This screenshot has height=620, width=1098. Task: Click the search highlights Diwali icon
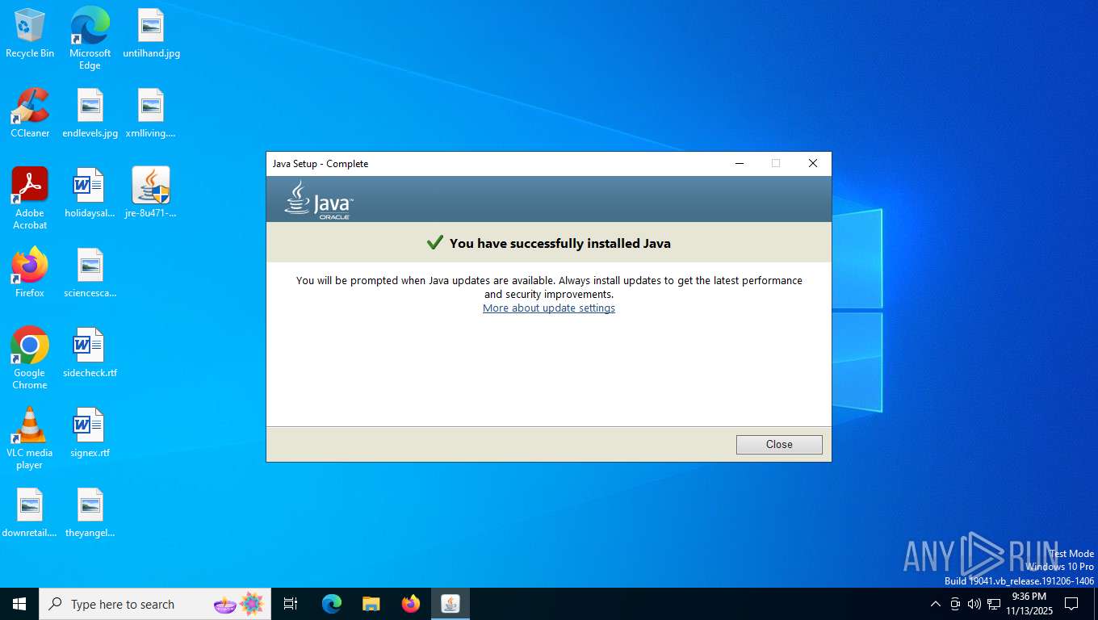(239, 604)
